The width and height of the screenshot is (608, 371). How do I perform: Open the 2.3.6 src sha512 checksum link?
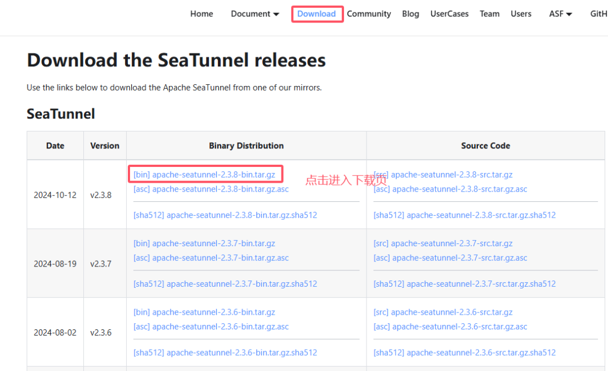pyautogui.click(x=464, y=352)
